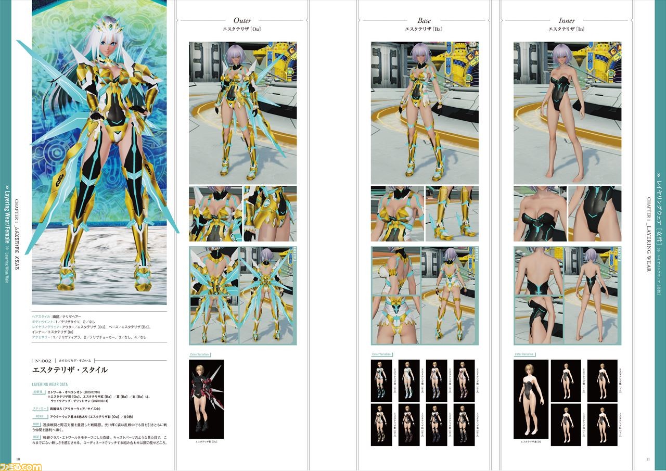Viewport: 666px width, 471px height.
Task: Open the large cover character artwork
Action: (x=99, y=152)
